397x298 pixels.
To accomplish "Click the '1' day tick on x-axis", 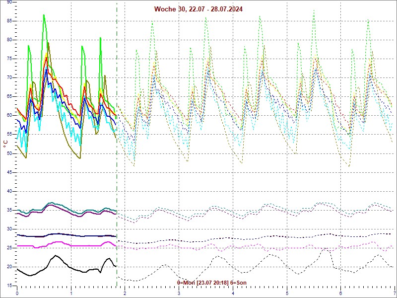I will point(71,293).
